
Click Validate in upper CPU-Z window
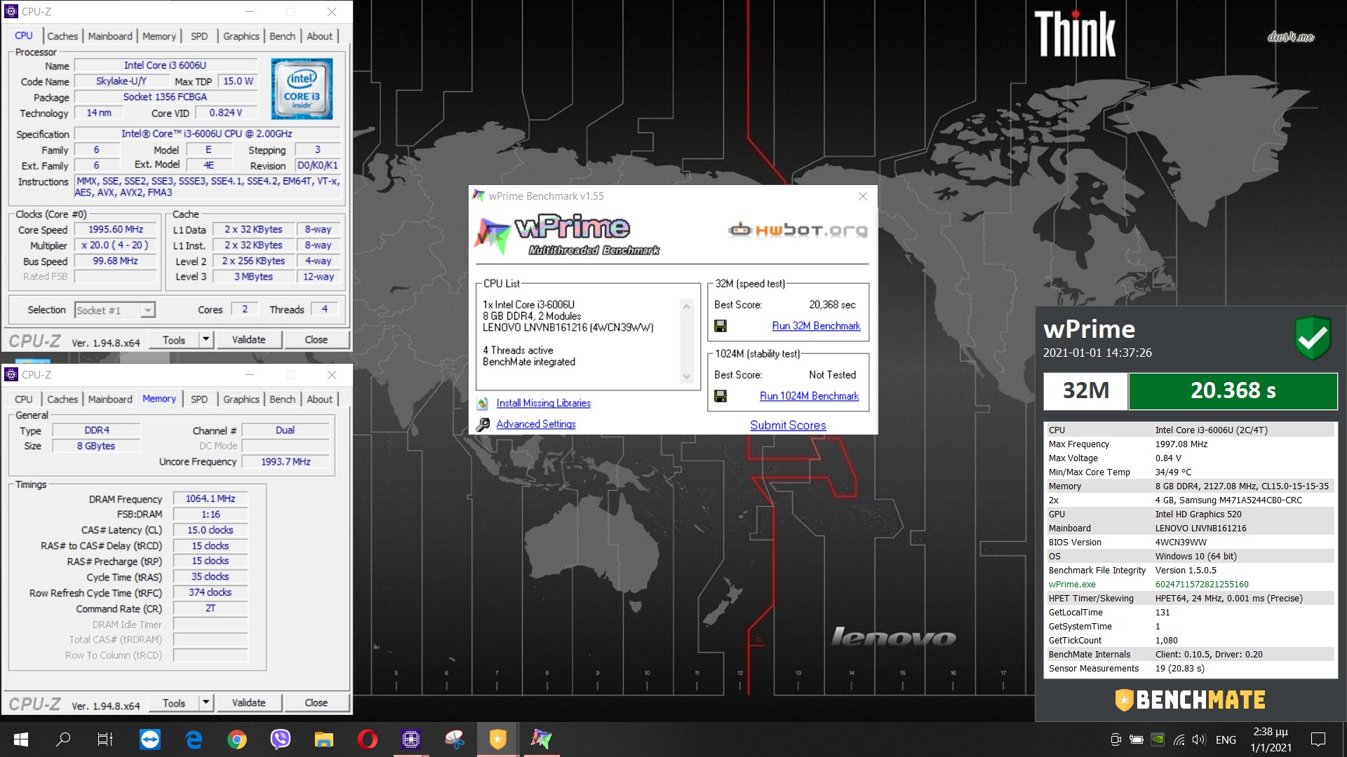click(249, 340)
